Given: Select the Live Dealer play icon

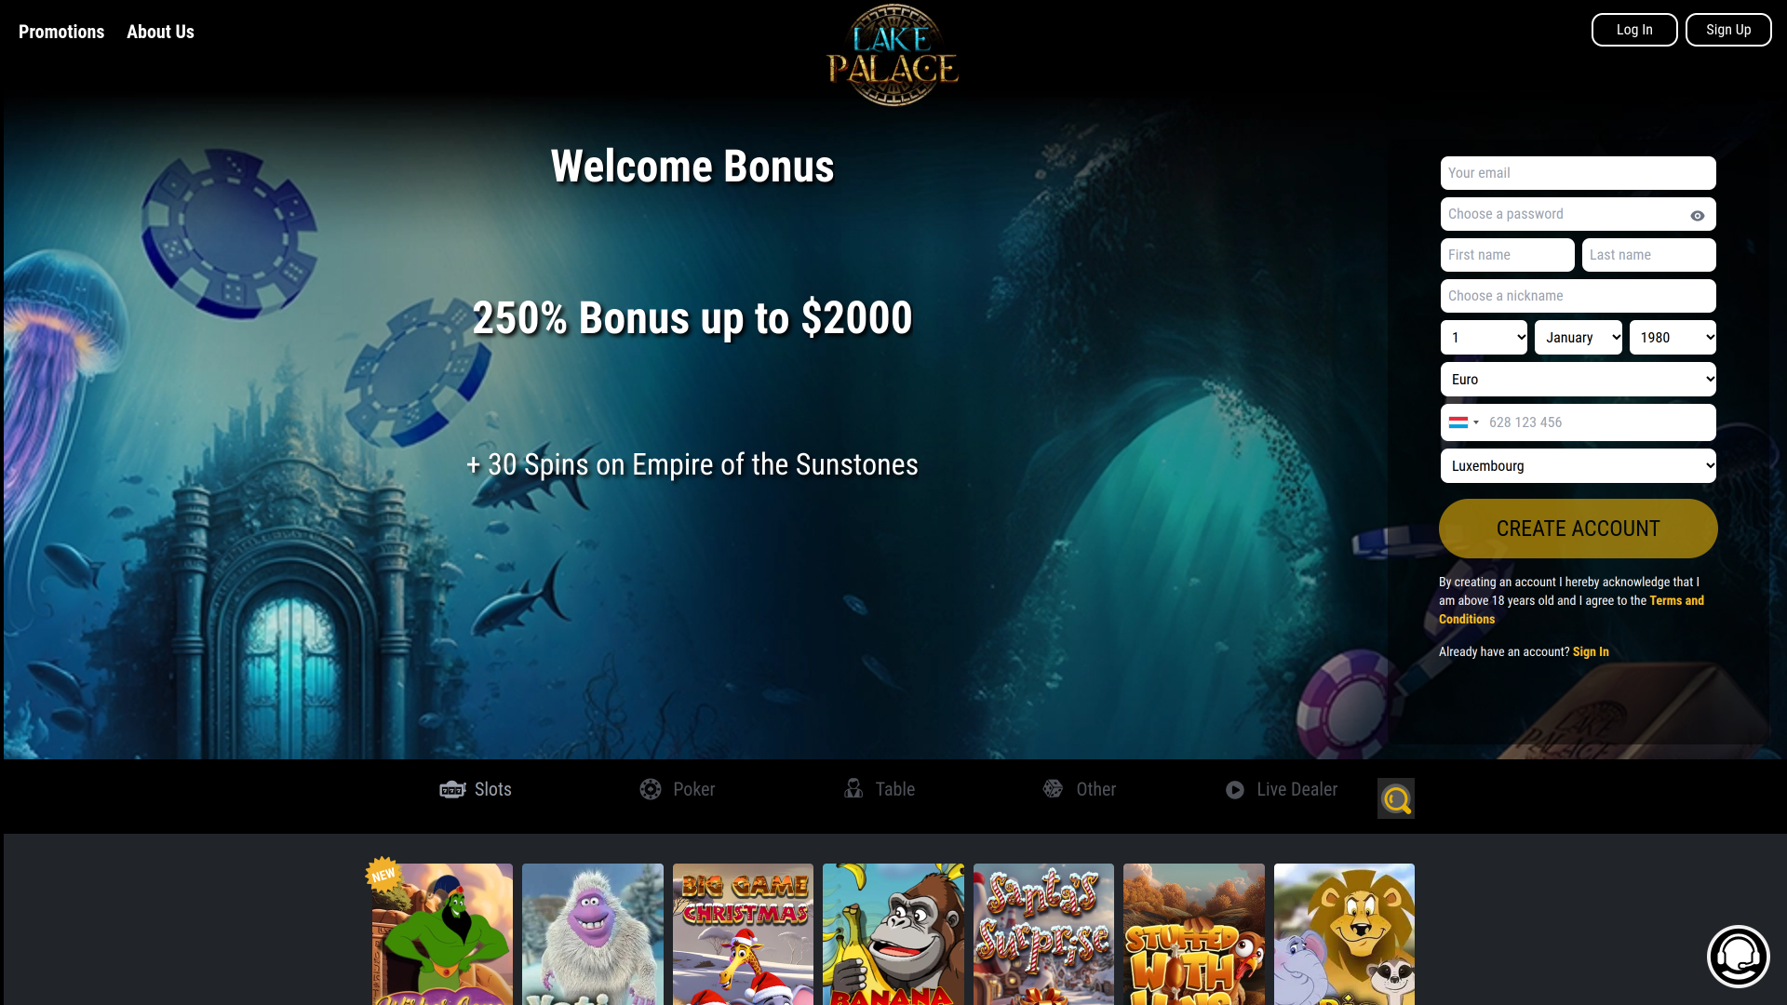Looking at the screenshot, I should tap(1235, 790).
